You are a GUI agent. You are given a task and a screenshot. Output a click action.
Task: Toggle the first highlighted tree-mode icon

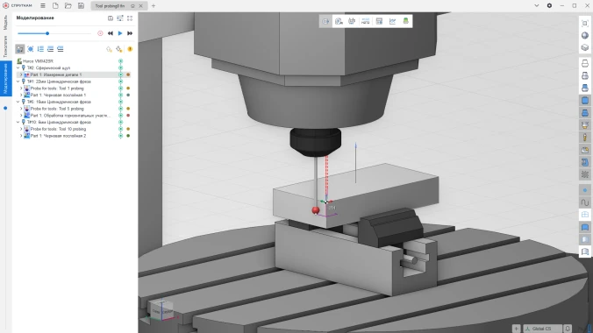pyautogui.click(x=19, y=49)
